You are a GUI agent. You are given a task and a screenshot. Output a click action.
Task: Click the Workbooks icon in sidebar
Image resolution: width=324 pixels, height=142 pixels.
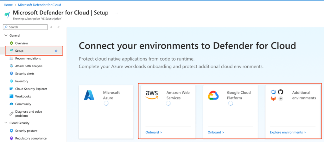pos(11,96)
